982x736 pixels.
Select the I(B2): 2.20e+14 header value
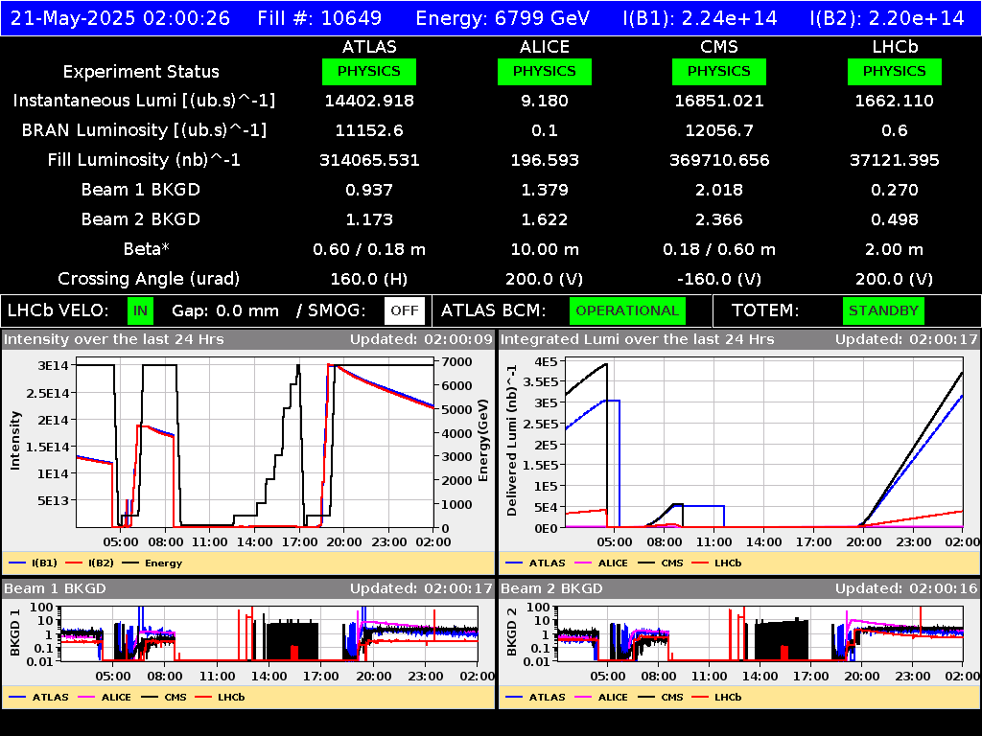click(x=887, y=18)
